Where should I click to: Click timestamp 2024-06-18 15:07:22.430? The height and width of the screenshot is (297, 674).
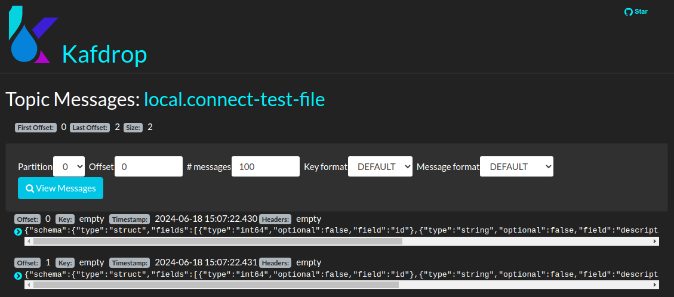206,218
